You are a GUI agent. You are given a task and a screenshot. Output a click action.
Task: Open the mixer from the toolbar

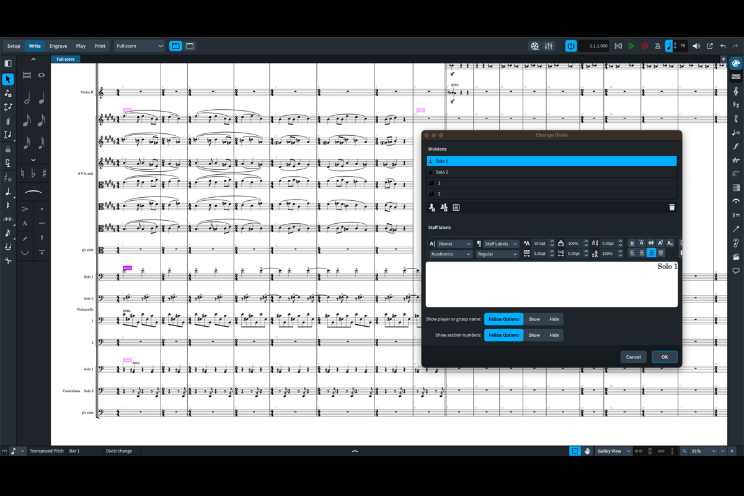point(549,46)
